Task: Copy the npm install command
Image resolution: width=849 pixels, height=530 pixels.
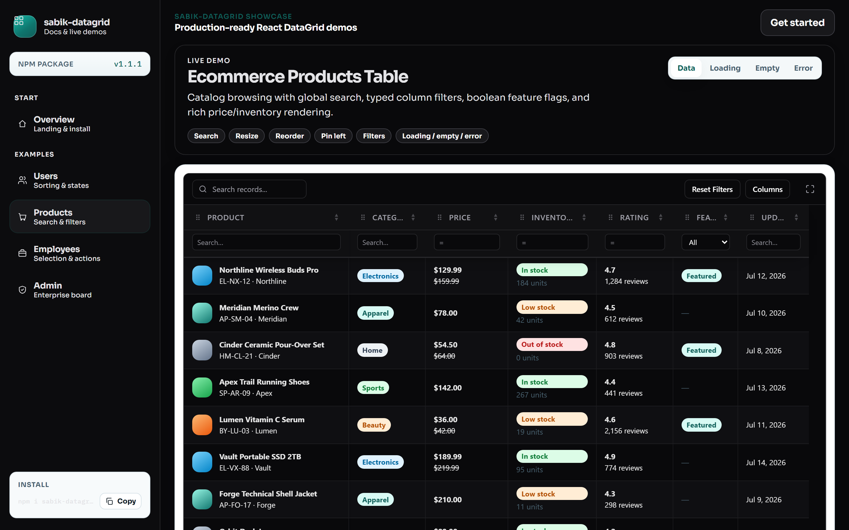Action: [x=121, y=501]
